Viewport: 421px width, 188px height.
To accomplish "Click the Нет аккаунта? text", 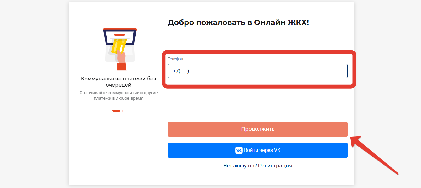I will [240, 166].
